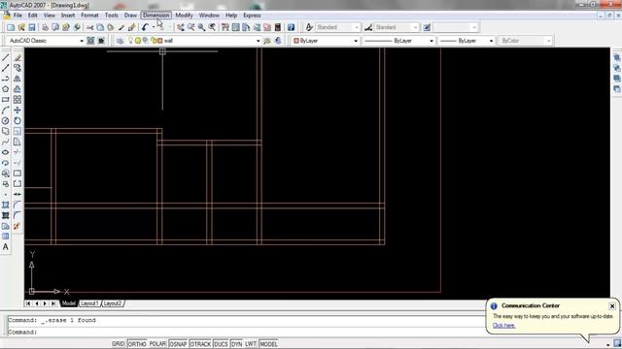Image resolution: width=622 pixels, height=349 pixels.
Task: Open the wall layer dropdown list
Action: 259,41
